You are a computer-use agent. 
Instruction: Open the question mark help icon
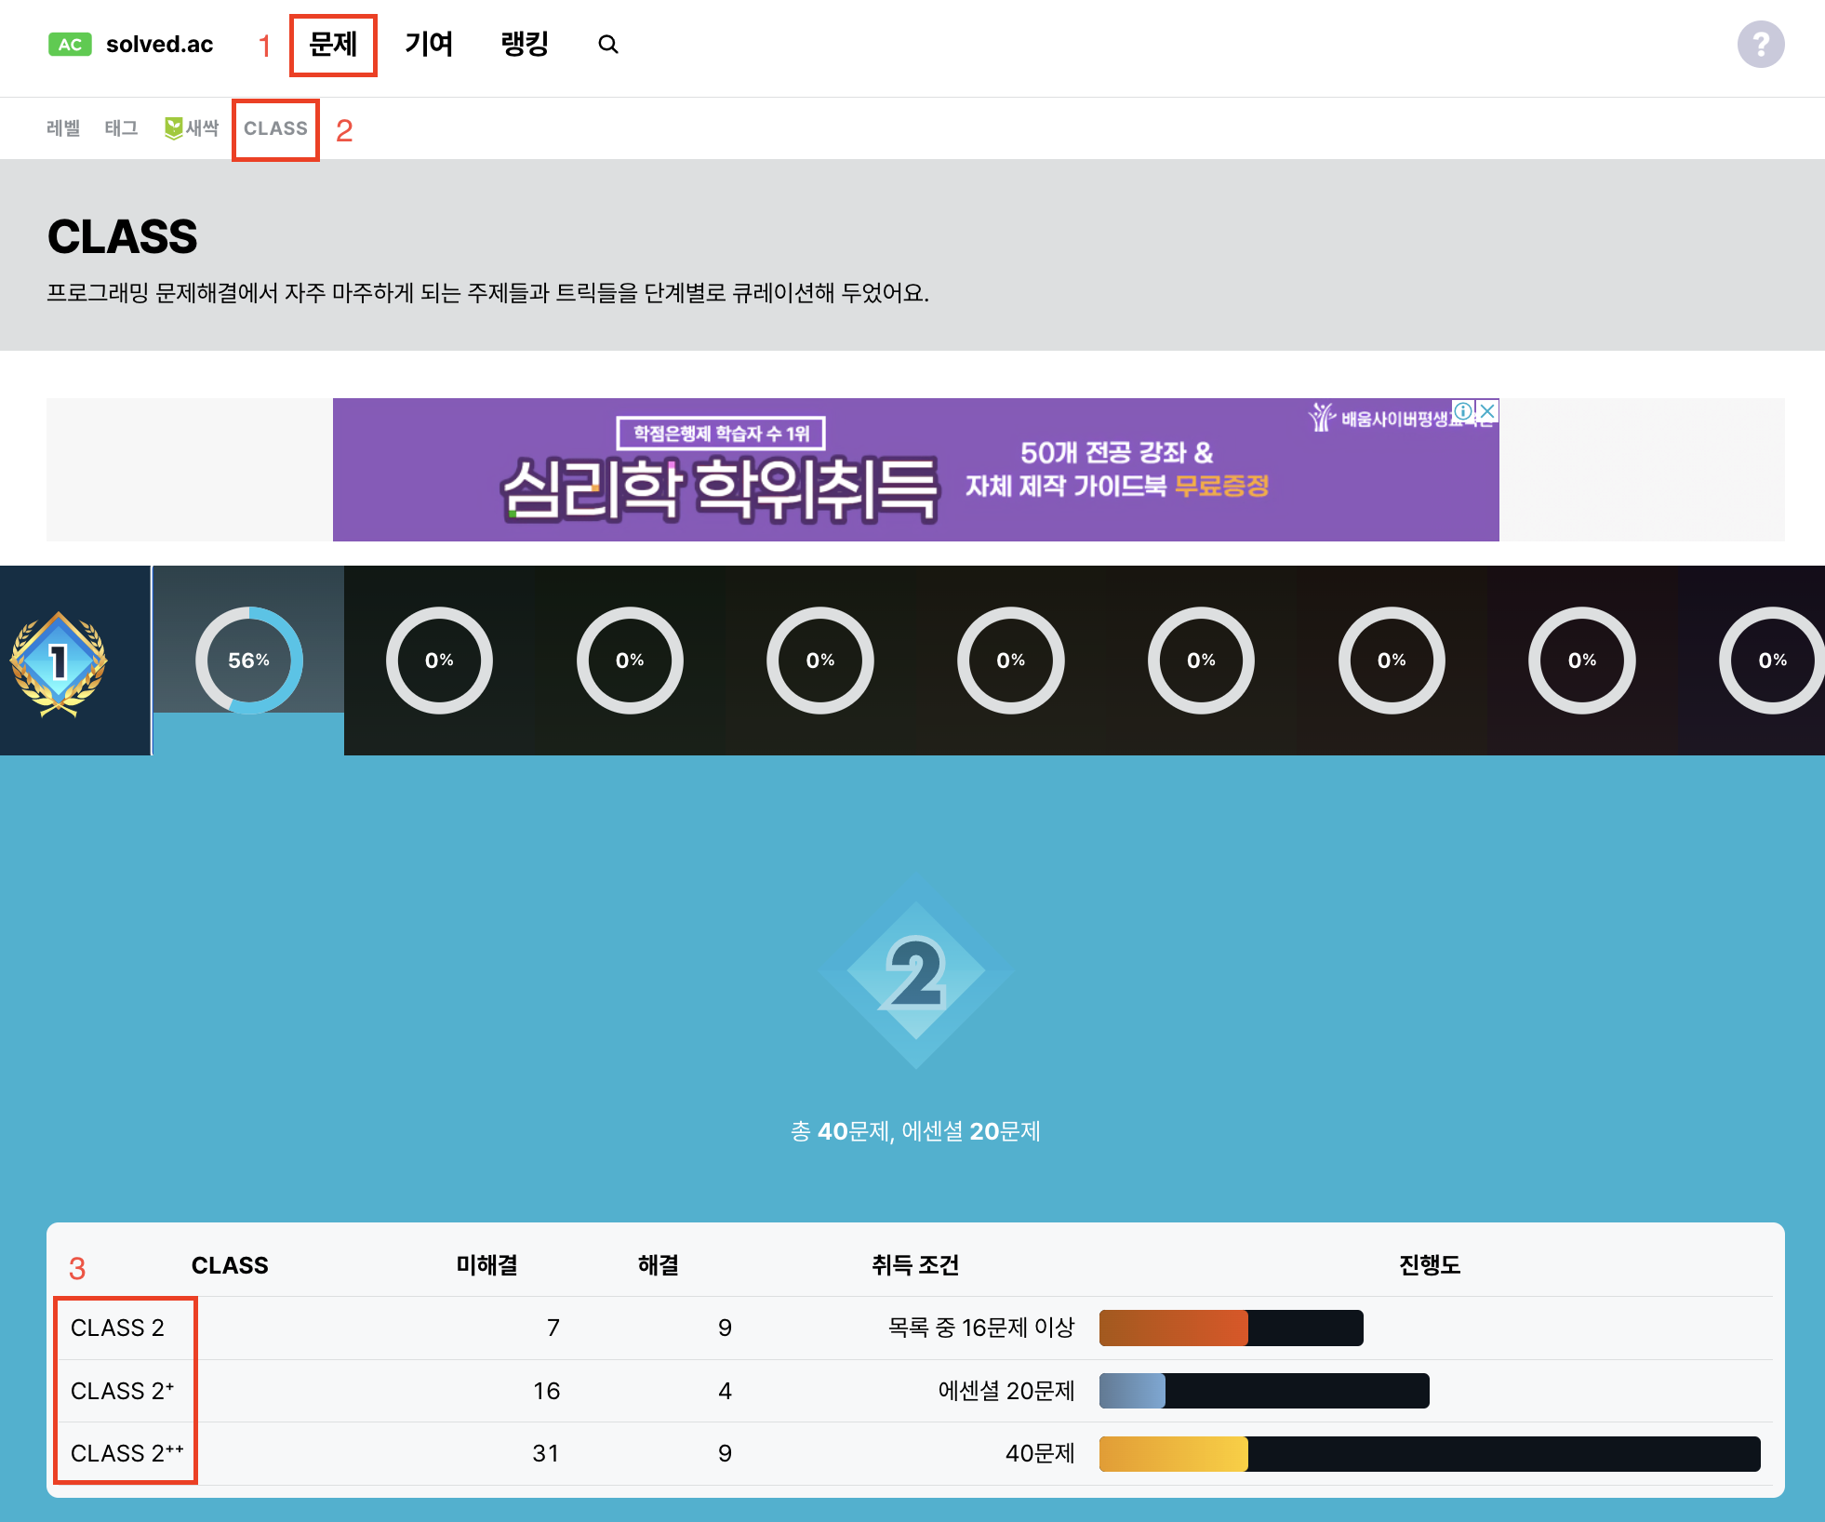[1760, 45]
